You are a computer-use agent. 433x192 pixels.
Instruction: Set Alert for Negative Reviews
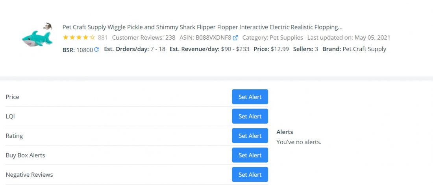click(x=250, y=174)
